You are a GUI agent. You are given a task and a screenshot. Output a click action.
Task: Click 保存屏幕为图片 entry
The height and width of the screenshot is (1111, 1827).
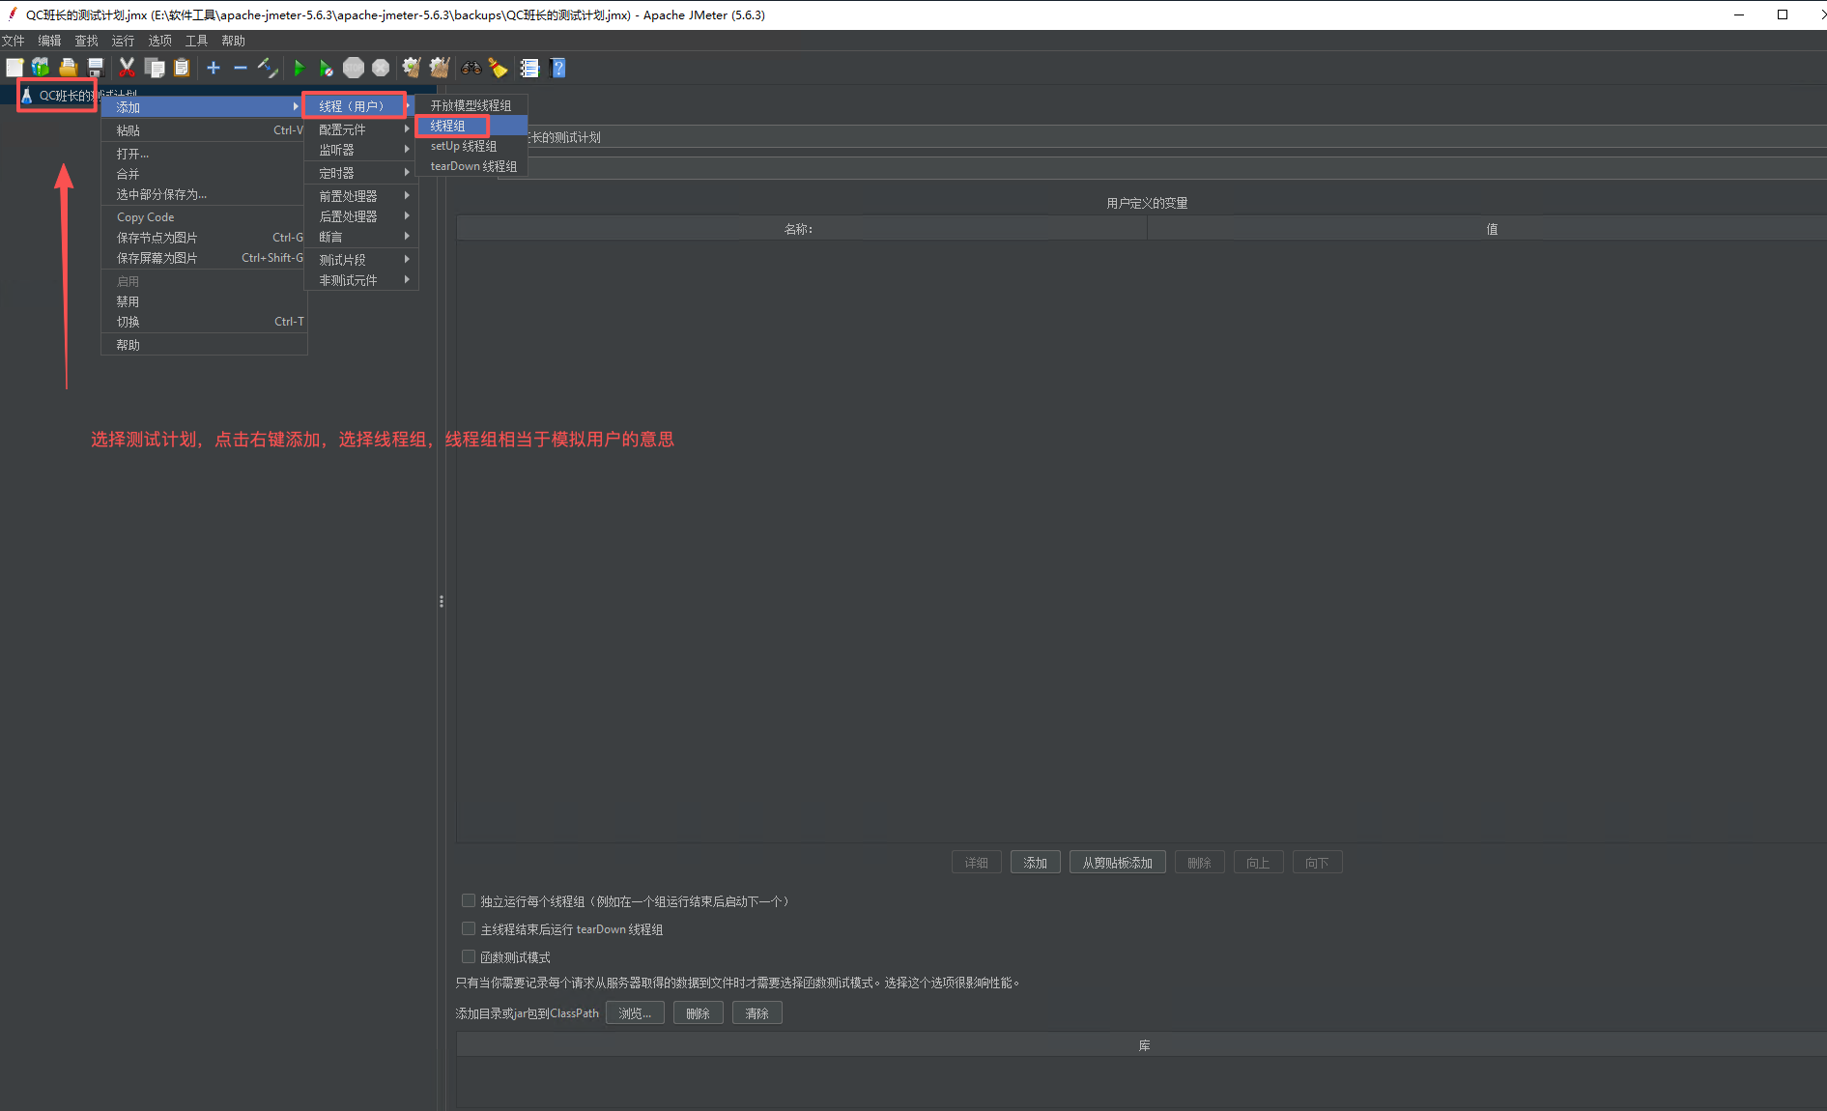click(x=204, y=258)
